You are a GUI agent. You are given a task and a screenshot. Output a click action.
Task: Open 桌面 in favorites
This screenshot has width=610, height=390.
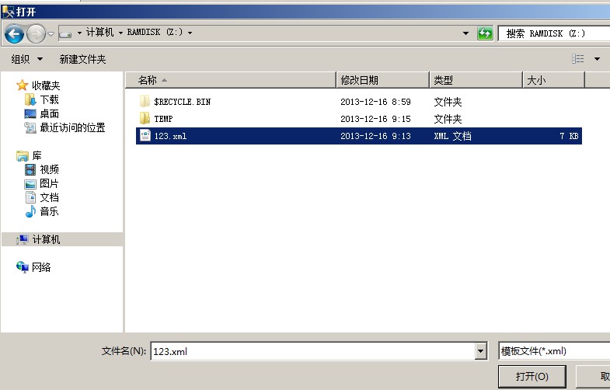tap(50, 113)
